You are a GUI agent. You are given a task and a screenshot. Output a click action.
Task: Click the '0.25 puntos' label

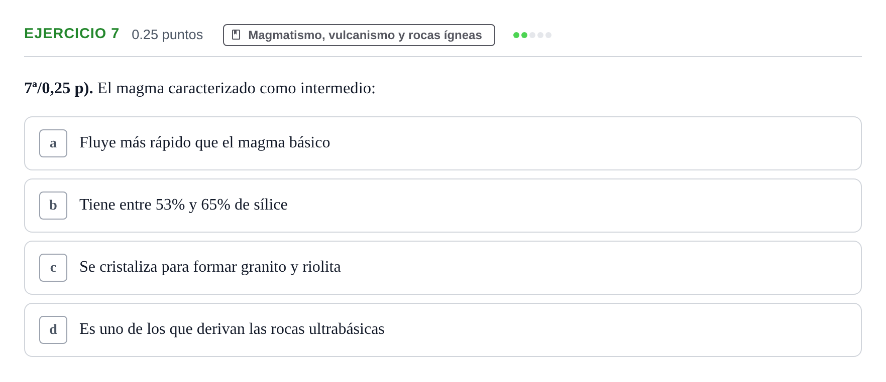pos(167,35)
